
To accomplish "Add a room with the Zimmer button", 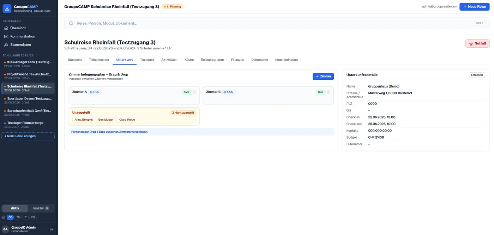I will (323, 76).
